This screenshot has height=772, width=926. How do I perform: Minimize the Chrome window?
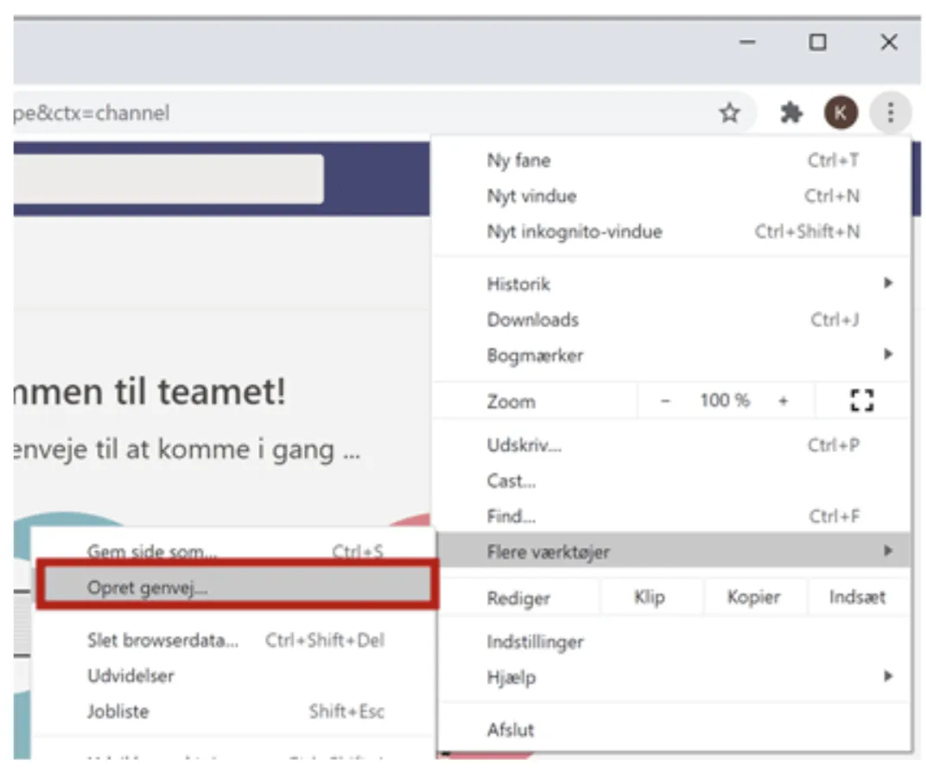[748, 42]
